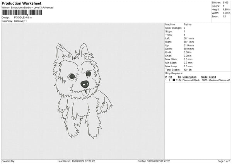The height and width of the screenshot is (164, 232).
Task: Select the design name POODLE 4,8 in
Action: (23, 17)
